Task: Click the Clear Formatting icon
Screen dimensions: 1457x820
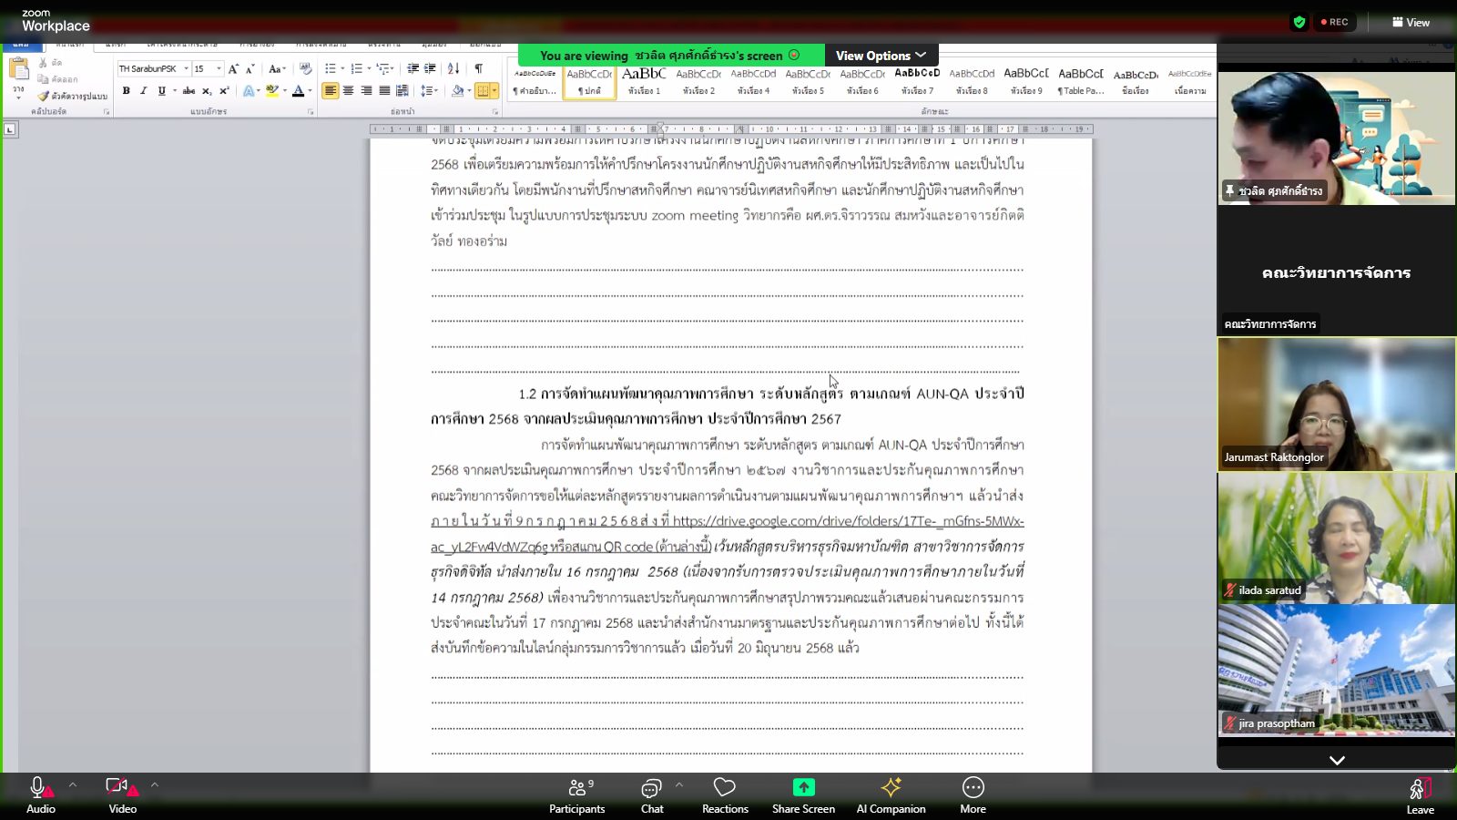Action: click(305, 68)
